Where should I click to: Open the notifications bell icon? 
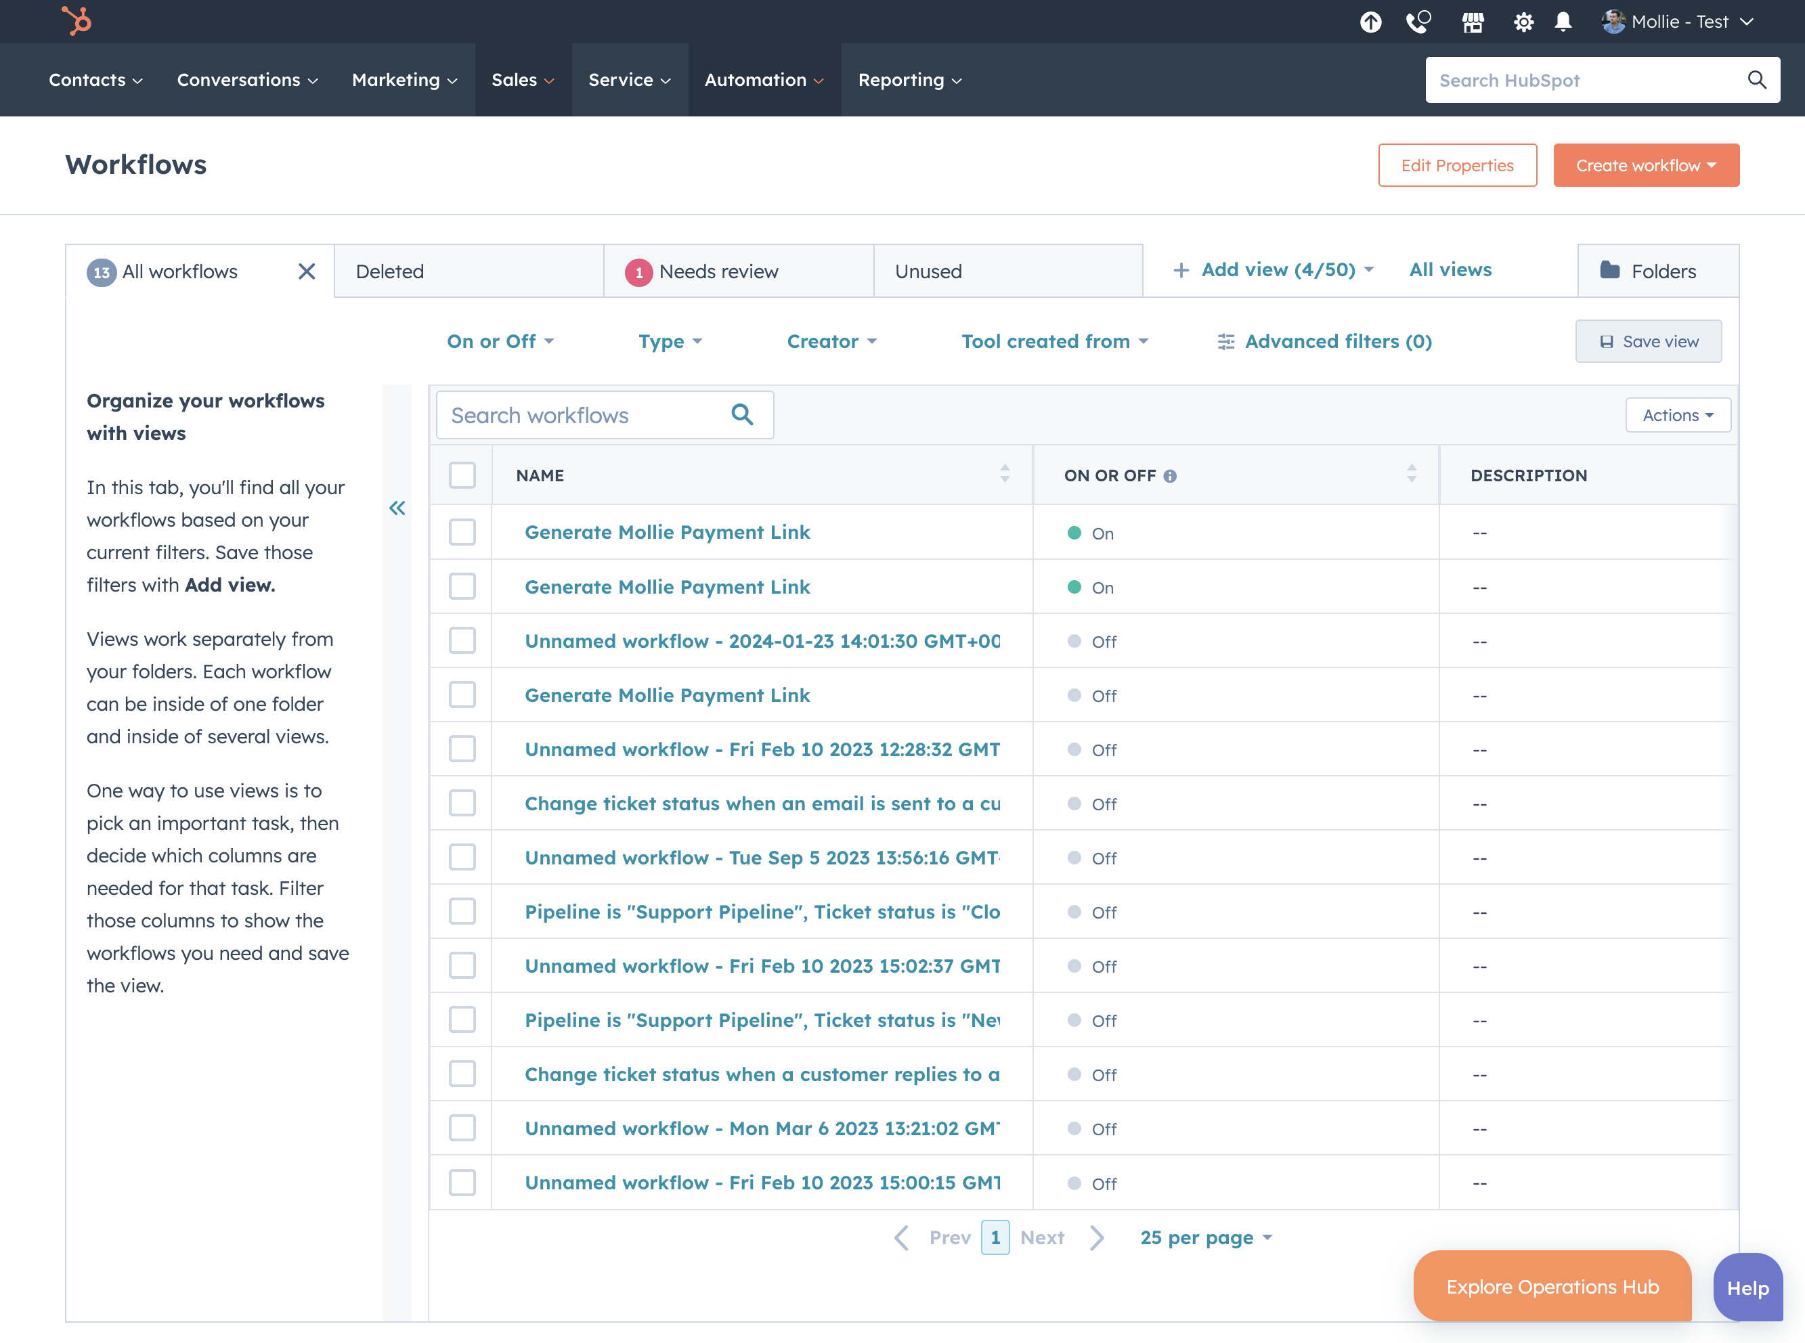click(x=1563, y=22)
